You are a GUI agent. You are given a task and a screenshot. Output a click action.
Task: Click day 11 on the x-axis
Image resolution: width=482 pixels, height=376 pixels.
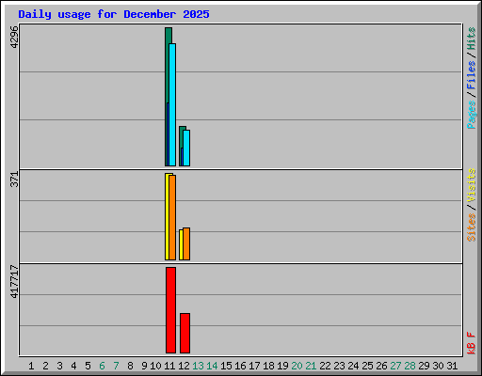[169, 366]
